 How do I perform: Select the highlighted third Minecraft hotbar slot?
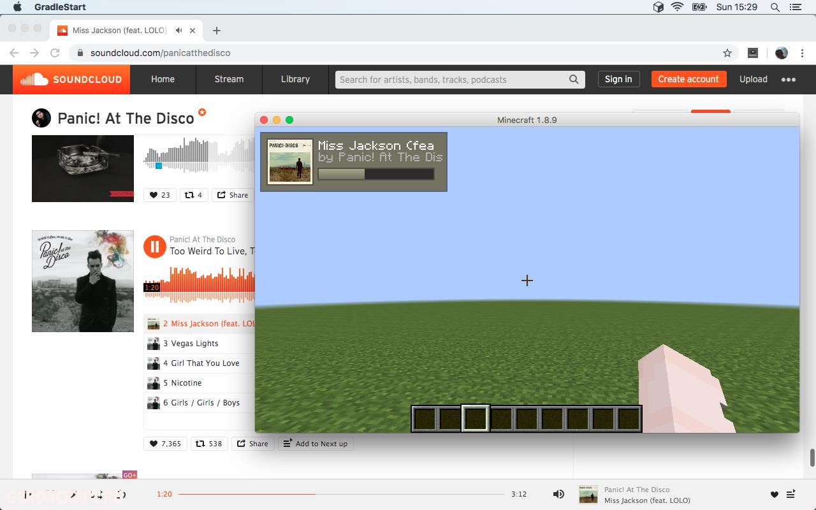[476, 419]
